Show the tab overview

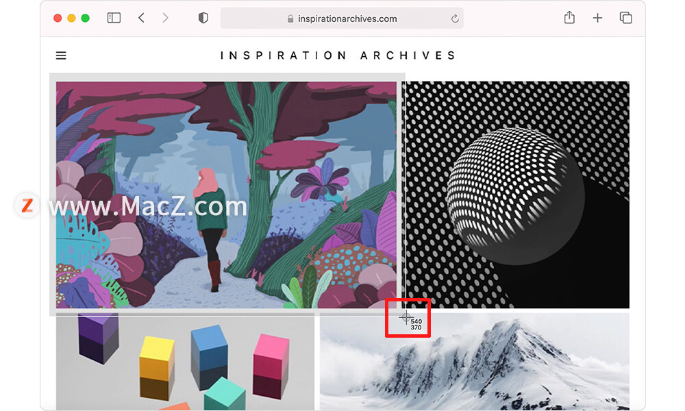(x=625, y=18)
